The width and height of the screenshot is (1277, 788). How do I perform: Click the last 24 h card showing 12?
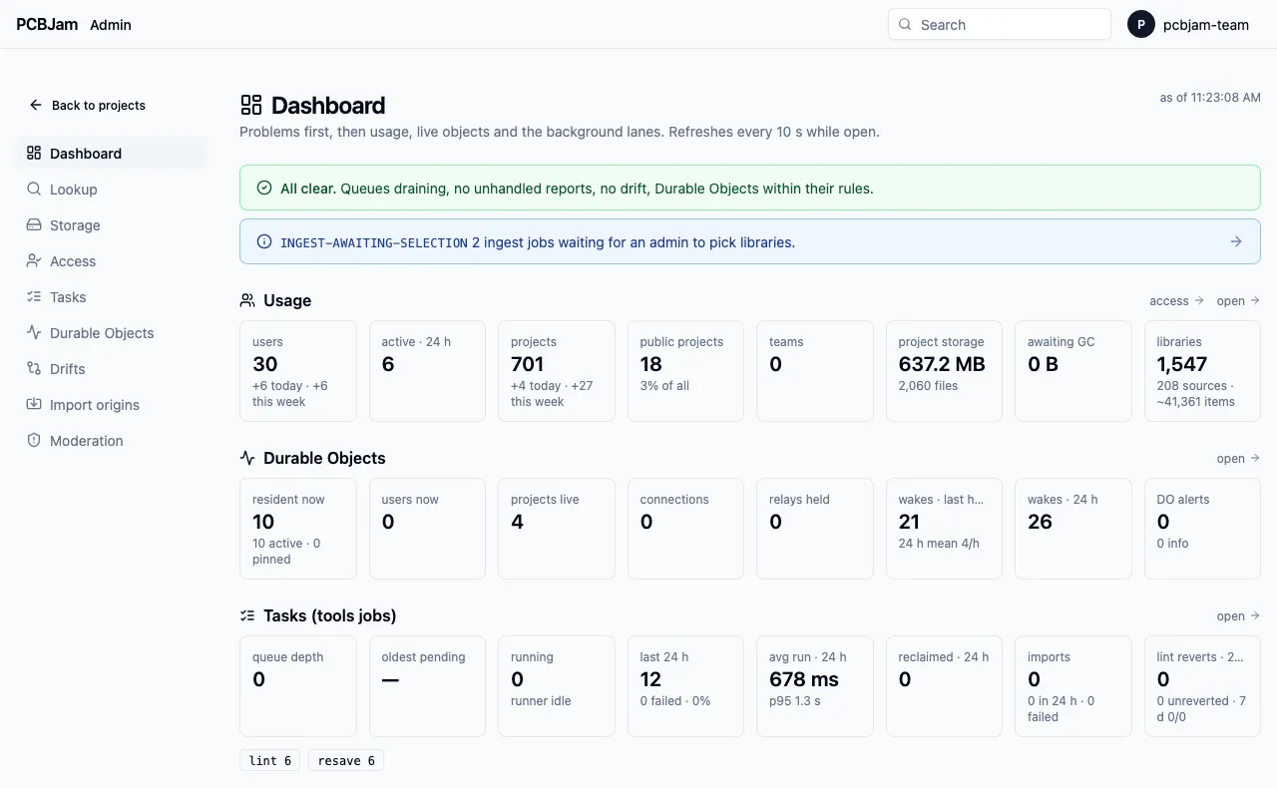pyautogui.click(x=685, y=686)
